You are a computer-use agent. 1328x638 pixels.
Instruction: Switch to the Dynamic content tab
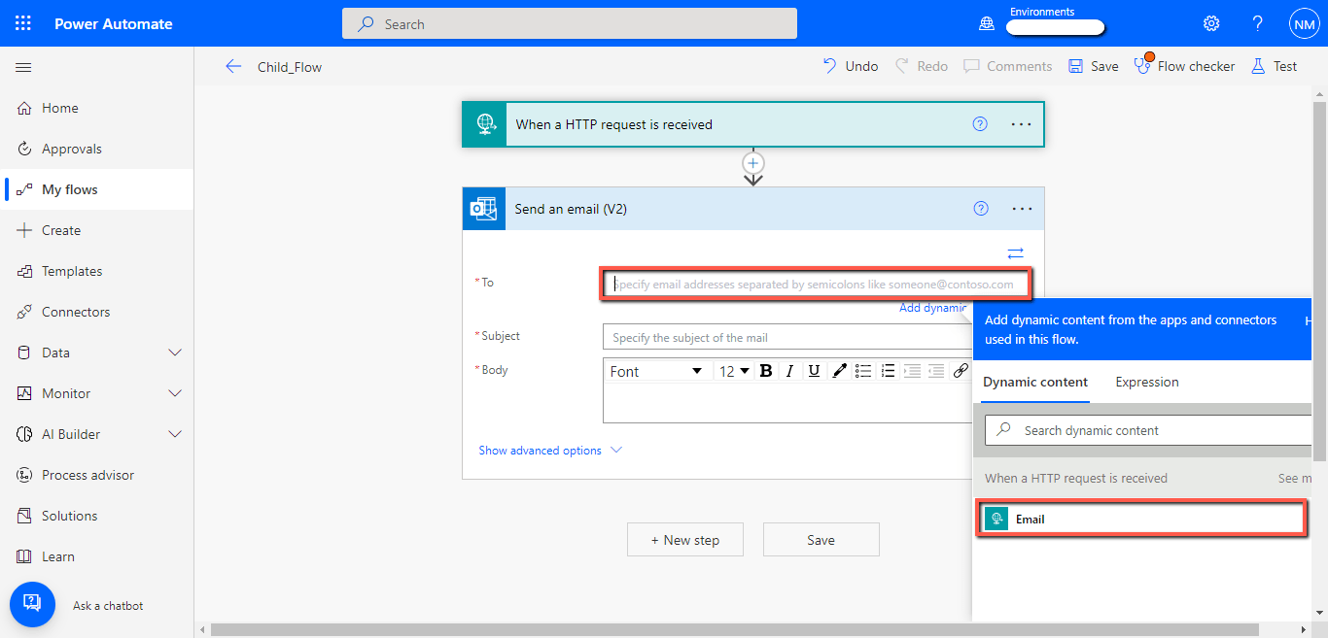click(1035, 382)
